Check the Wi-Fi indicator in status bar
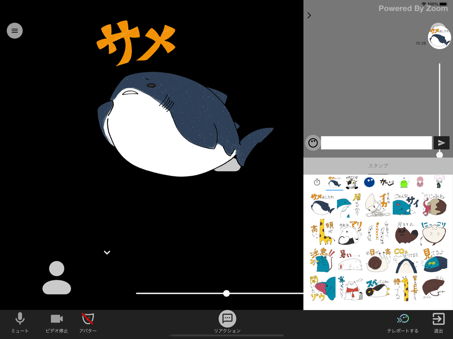 (424, 4)
